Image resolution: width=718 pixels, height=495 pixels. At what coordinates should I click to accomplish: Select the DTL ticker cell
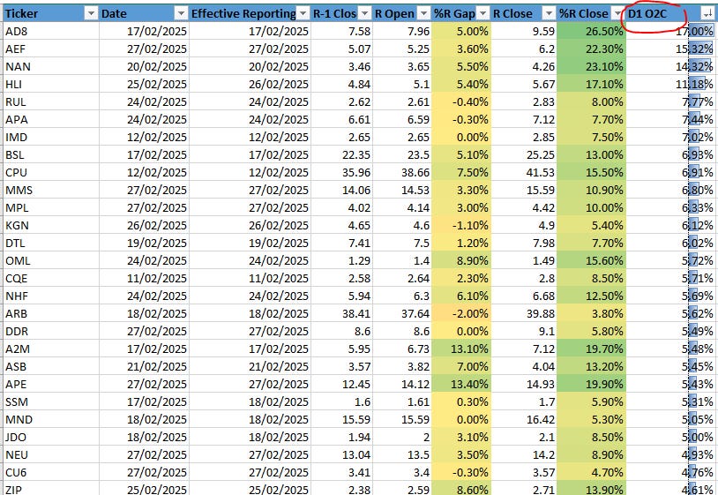(50, 244)
